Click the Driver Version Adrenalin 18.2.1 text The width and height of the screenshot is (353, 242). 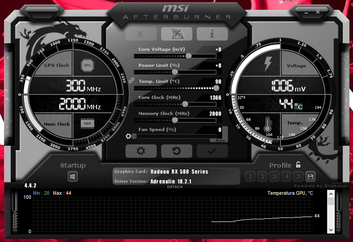click(171, 181)
